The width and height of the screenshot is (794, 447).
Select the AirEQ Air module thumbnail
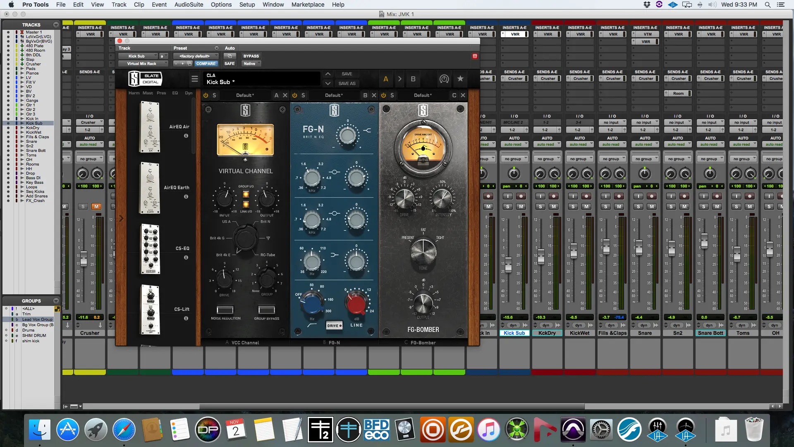click(150, 127)
